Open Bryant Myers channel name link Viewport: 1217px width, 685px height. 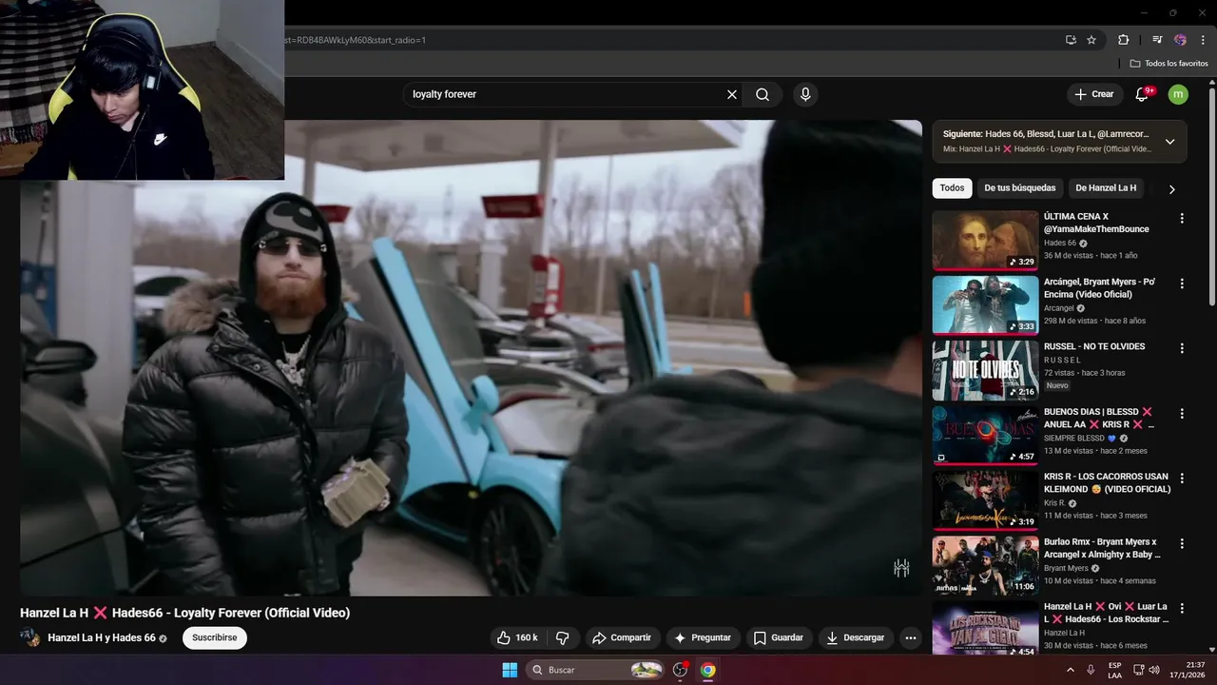pos(1066,568)
